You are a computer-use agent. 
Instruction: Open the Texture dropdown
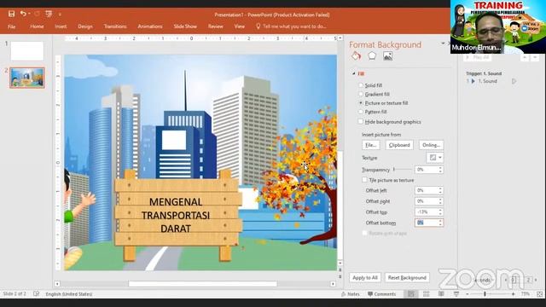435,158
